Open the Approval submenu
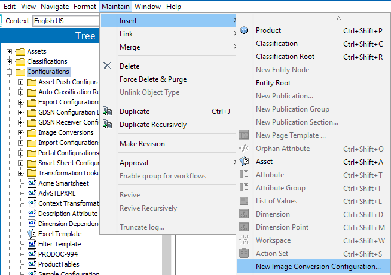Screen dimensions: 391x275 134,163
